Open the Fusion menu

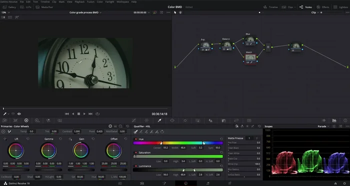90,2
